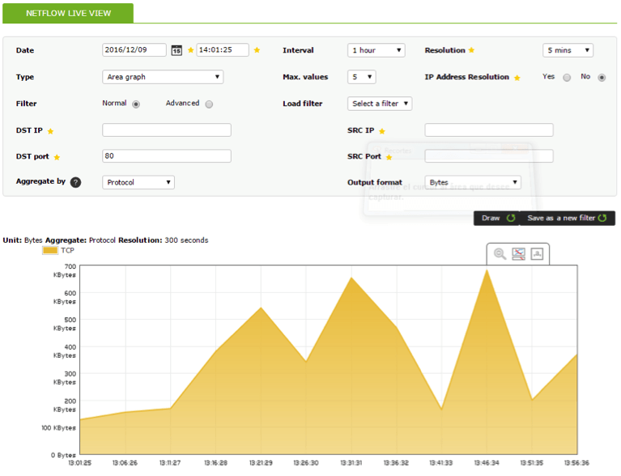Click the time field showing 14:01:25
Viewport: 621px width, 476px height.
coord(223,50)
